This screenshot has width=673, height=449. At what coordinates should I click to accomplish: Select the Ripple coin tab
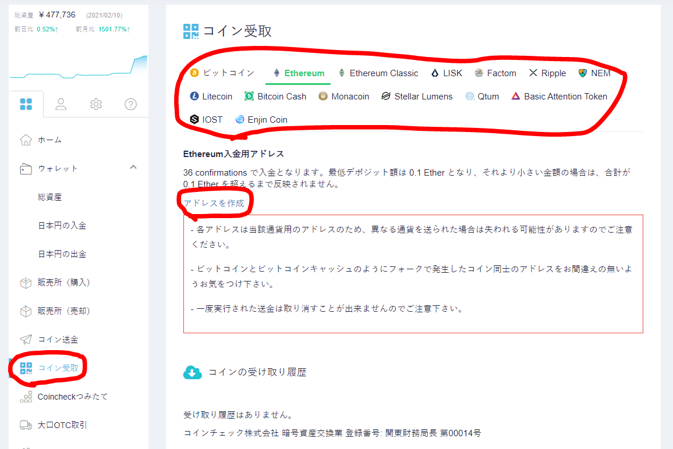[x=547, y=73]
